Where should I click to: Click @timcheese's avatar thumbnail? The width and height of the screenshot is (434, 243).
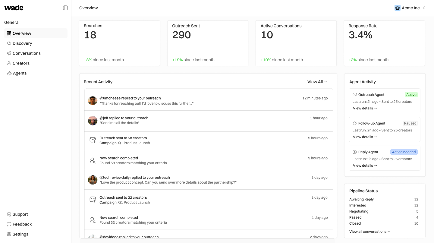click(93, 100)
